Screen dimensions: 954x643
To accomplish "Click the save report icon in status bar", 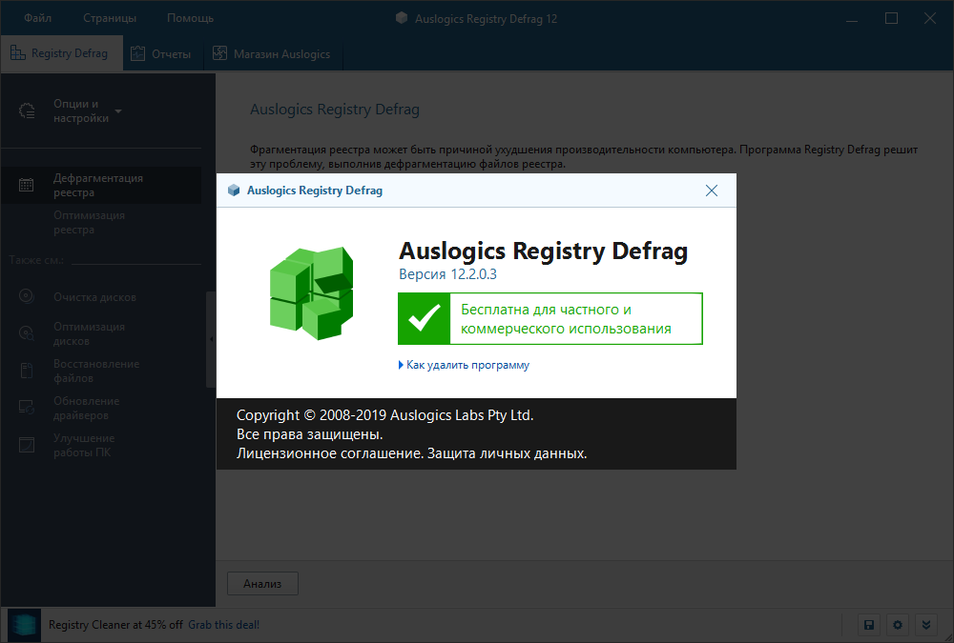I will click(868, 625).
